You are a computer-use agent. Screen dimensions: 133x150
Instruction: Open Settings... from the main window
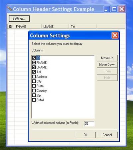coord(19,18)
